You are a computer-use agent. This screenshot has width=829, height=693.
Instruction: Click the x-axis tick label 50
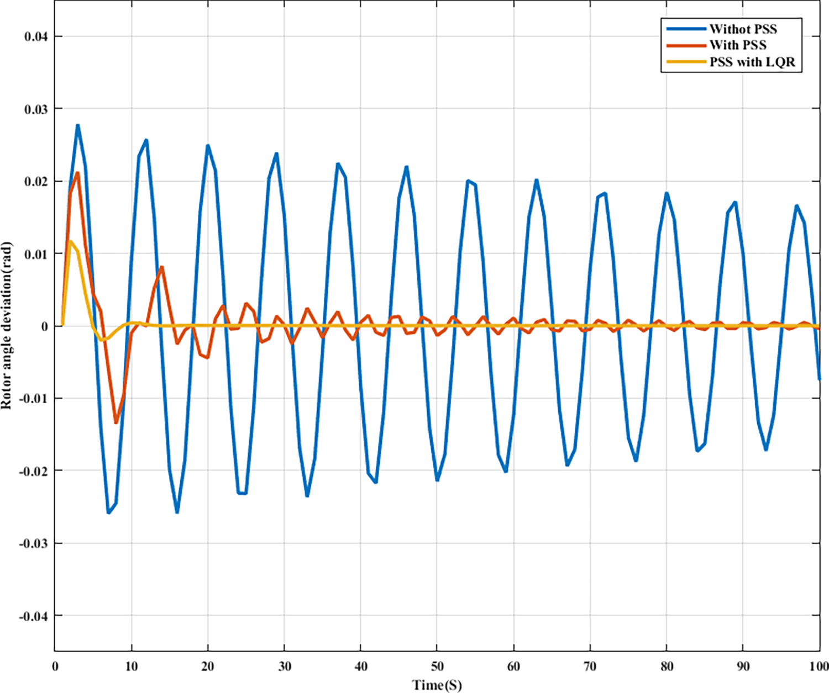point(437,666)
